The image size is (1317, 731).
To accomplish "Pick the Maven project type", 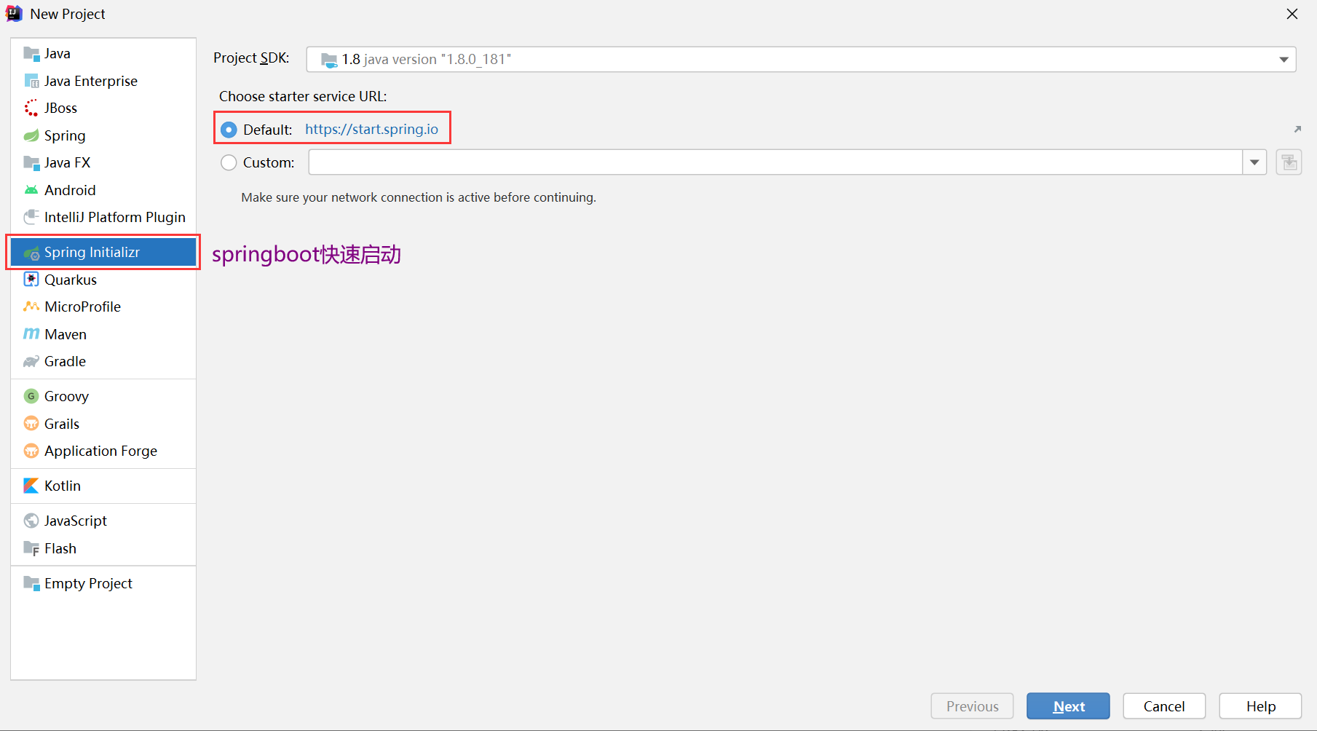I will [103, 334].
